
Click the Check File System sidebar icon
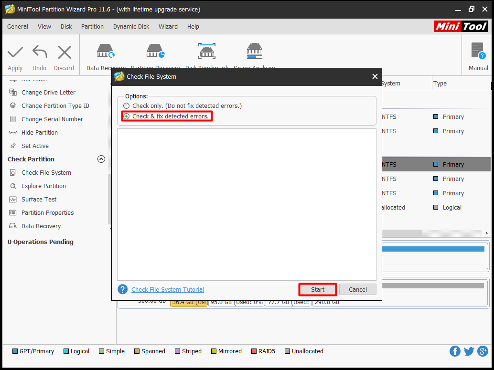[x=13, y=172]
